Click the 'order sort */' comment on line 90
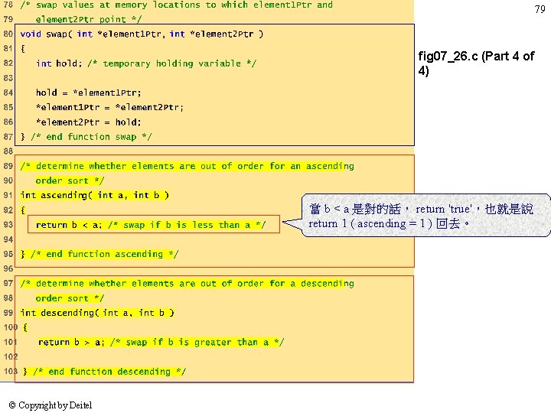This screenshot has width=551, height=413. pos(70,180)
